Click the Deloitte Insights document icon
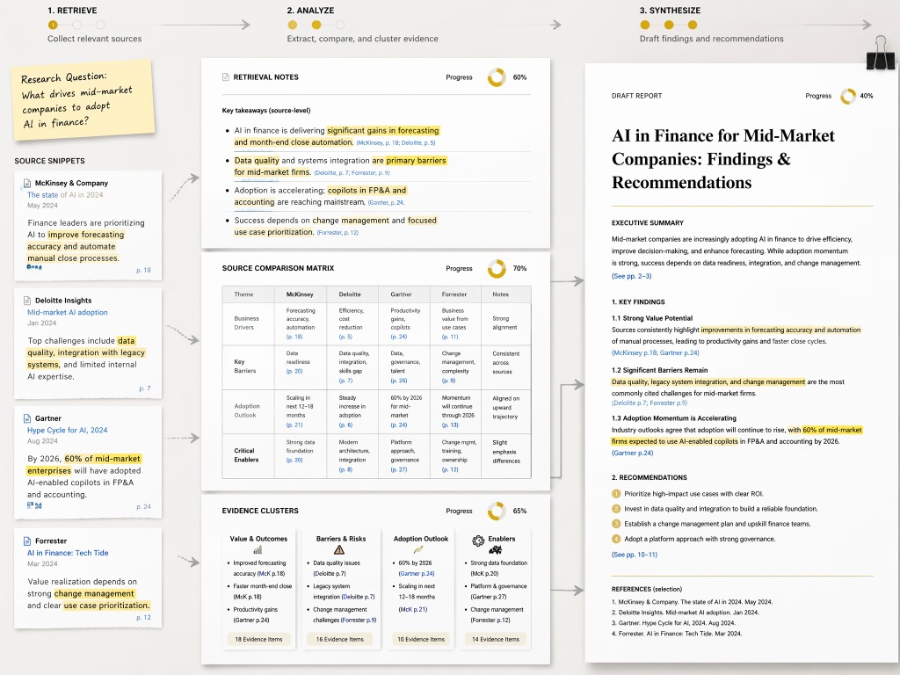 coord(27,301)
